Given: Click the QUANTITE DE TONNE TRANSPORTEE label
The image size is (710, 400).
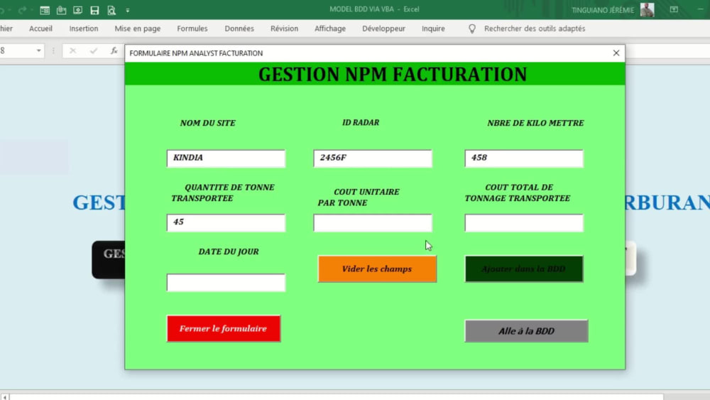Looking at the screenshot, I should coord(223,193).
